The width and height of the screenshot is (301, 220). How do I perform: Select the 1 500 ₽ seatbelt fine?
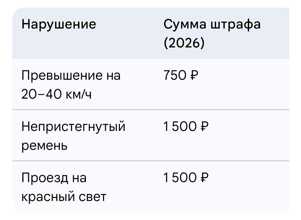point(186,126)
